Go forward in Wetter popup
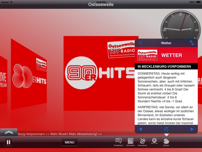This screenshot has height=152, width=202. [x=192, y=129]
